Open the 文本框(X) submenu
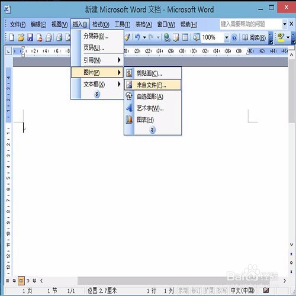The height and width of the screenshot is (296, 296). pyautogui.click(x=97, y=84)
